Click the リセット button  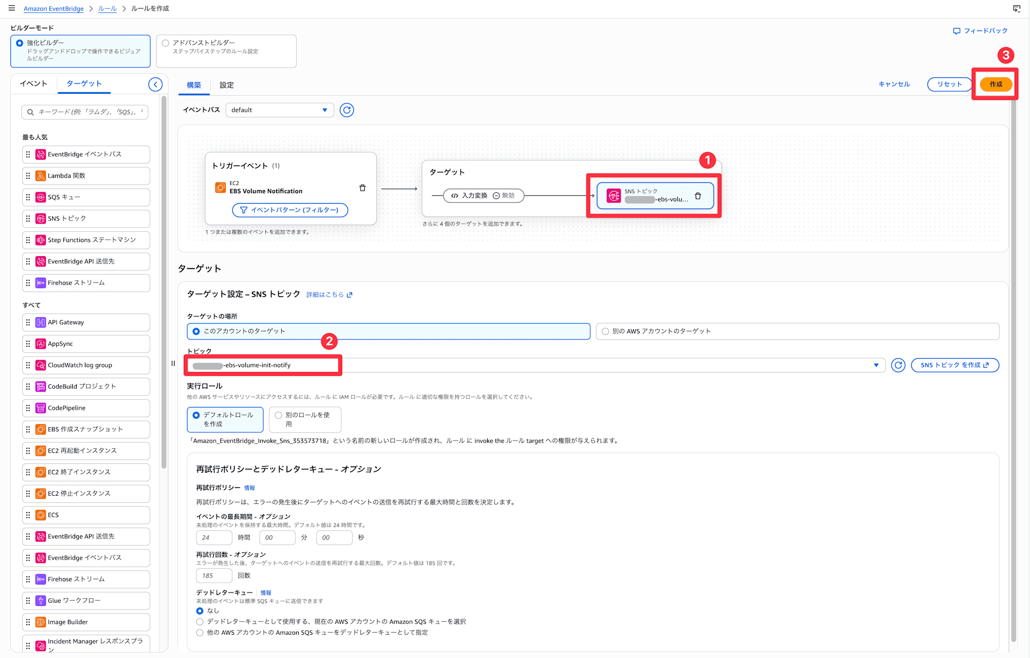tap(949, 85)
